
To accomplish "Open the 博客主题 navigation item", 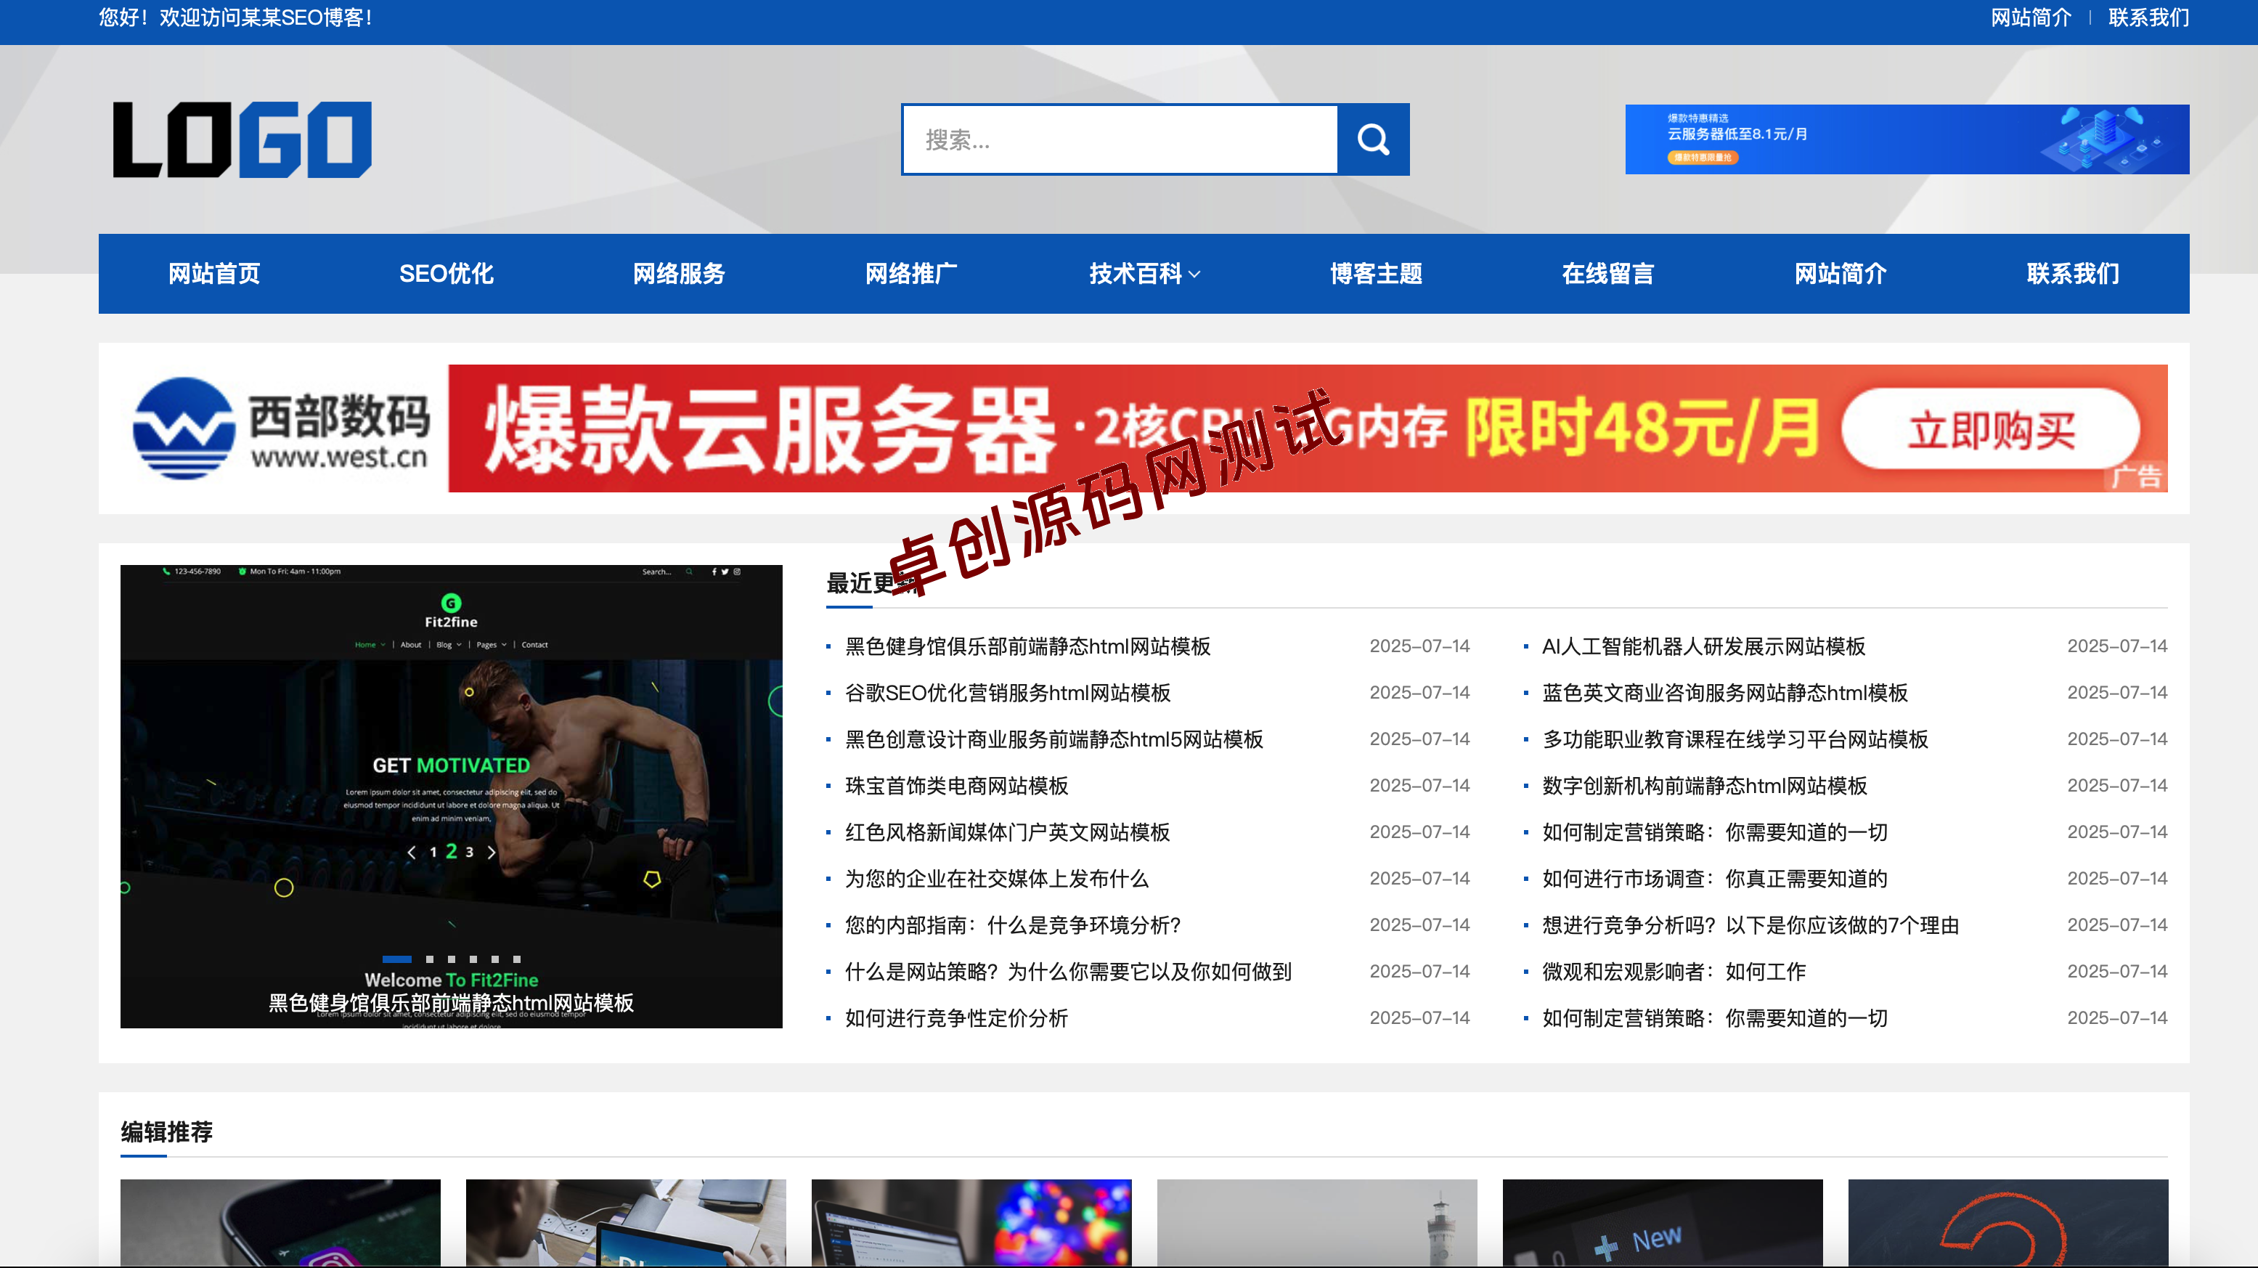I will [x=1375, y=274].
